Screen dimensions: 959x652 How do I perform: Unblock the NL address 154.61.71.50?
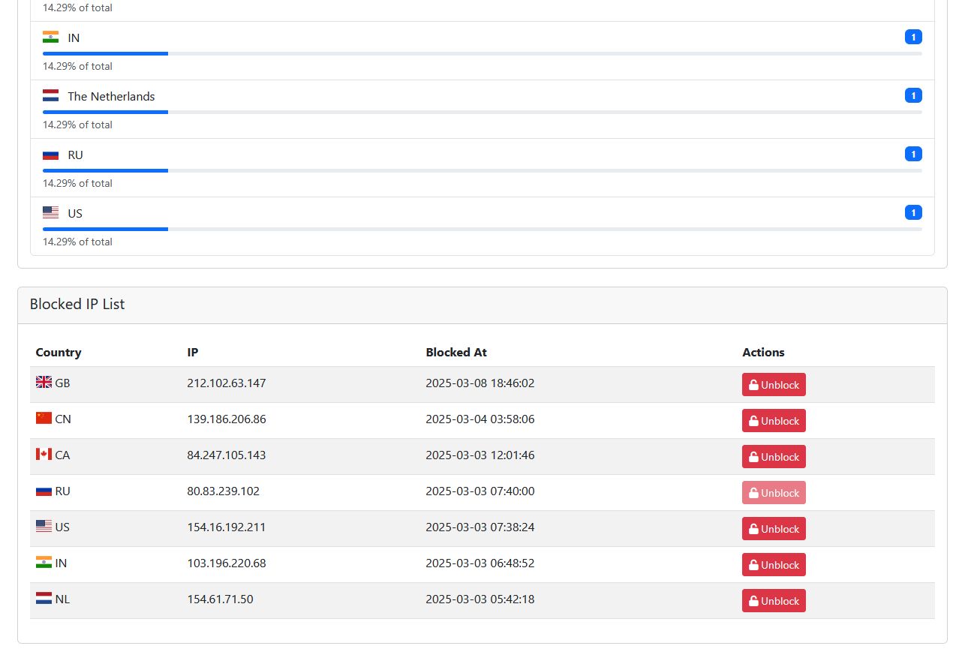point(774,601)
